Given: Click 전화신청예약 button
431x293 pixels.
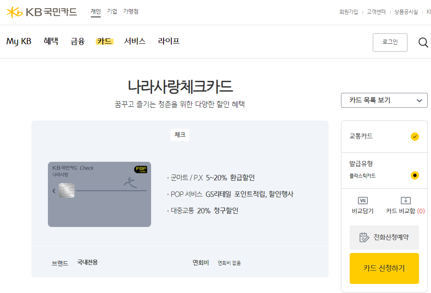Looking at the screenshot, I should pyautogui.click(x=384, y=237).
